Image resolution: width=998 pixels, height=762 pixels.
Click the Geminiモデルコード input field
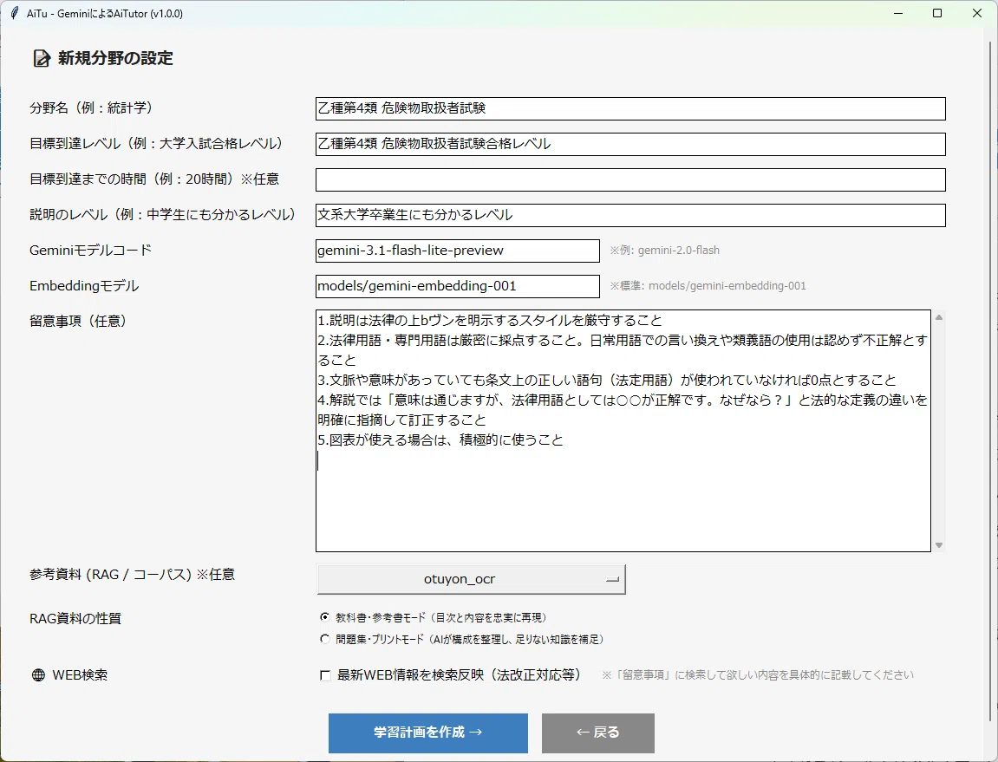(457, 251)
